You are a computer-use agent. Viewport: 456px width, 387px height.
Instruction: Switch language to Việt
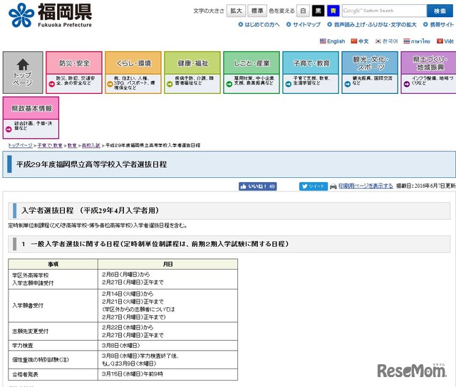(x=449, y=41)
